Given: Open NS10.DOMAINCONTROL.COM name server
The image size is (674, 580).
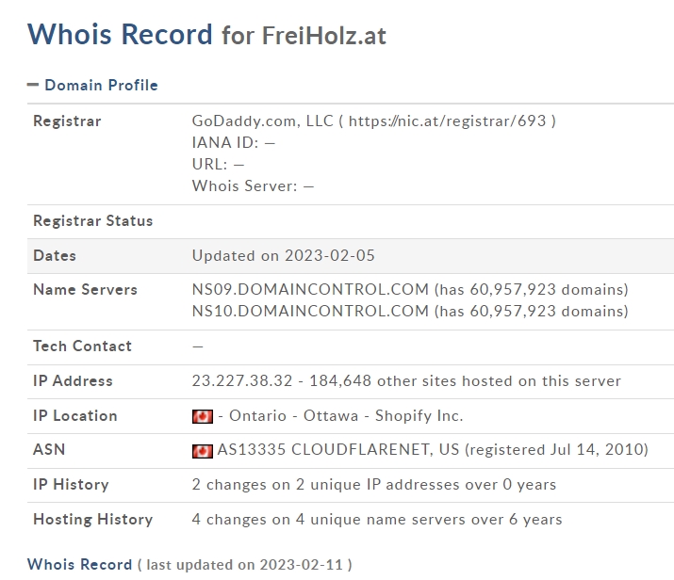Looking at the screenshot, I should pos(310,311).
